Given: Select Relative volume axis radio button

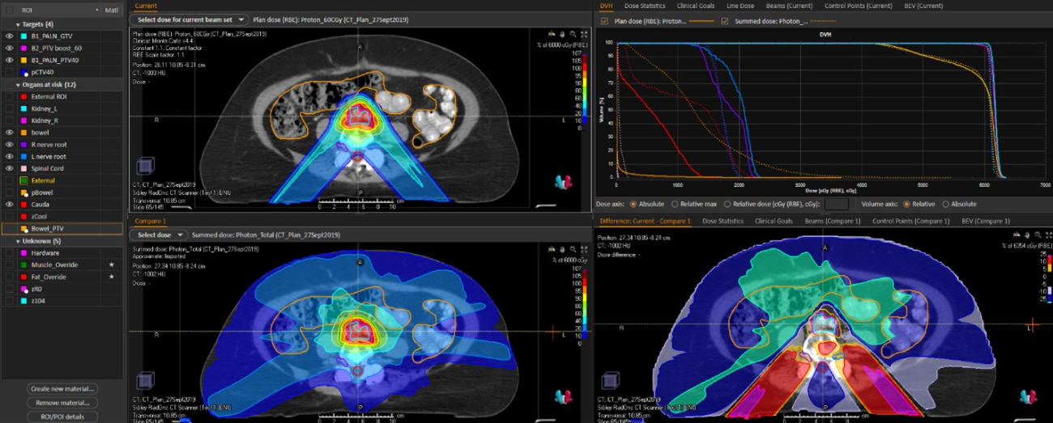Looking at the screenshot, I should pyautogui.click(x=907, y=204).
